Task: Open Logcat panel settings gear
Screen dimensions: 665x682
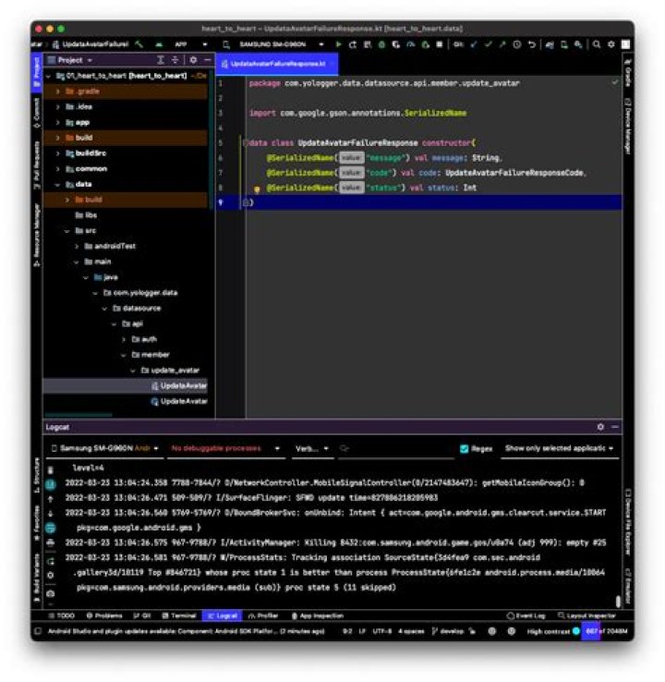Action: pyautogui.click(x=600, y=427)
